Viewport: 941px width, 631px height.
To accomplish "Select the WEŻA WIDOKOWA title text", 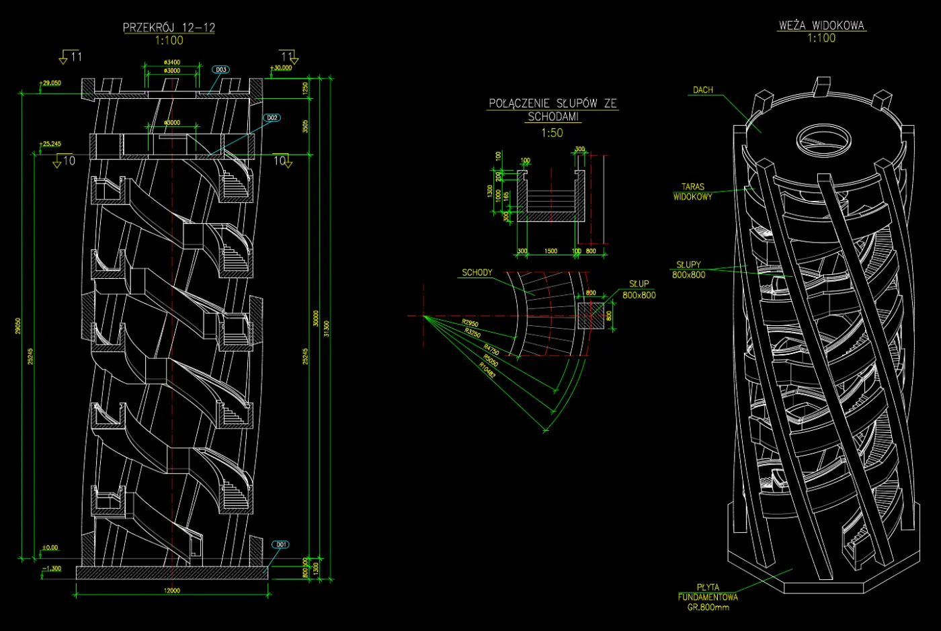I will pos(821,26).
